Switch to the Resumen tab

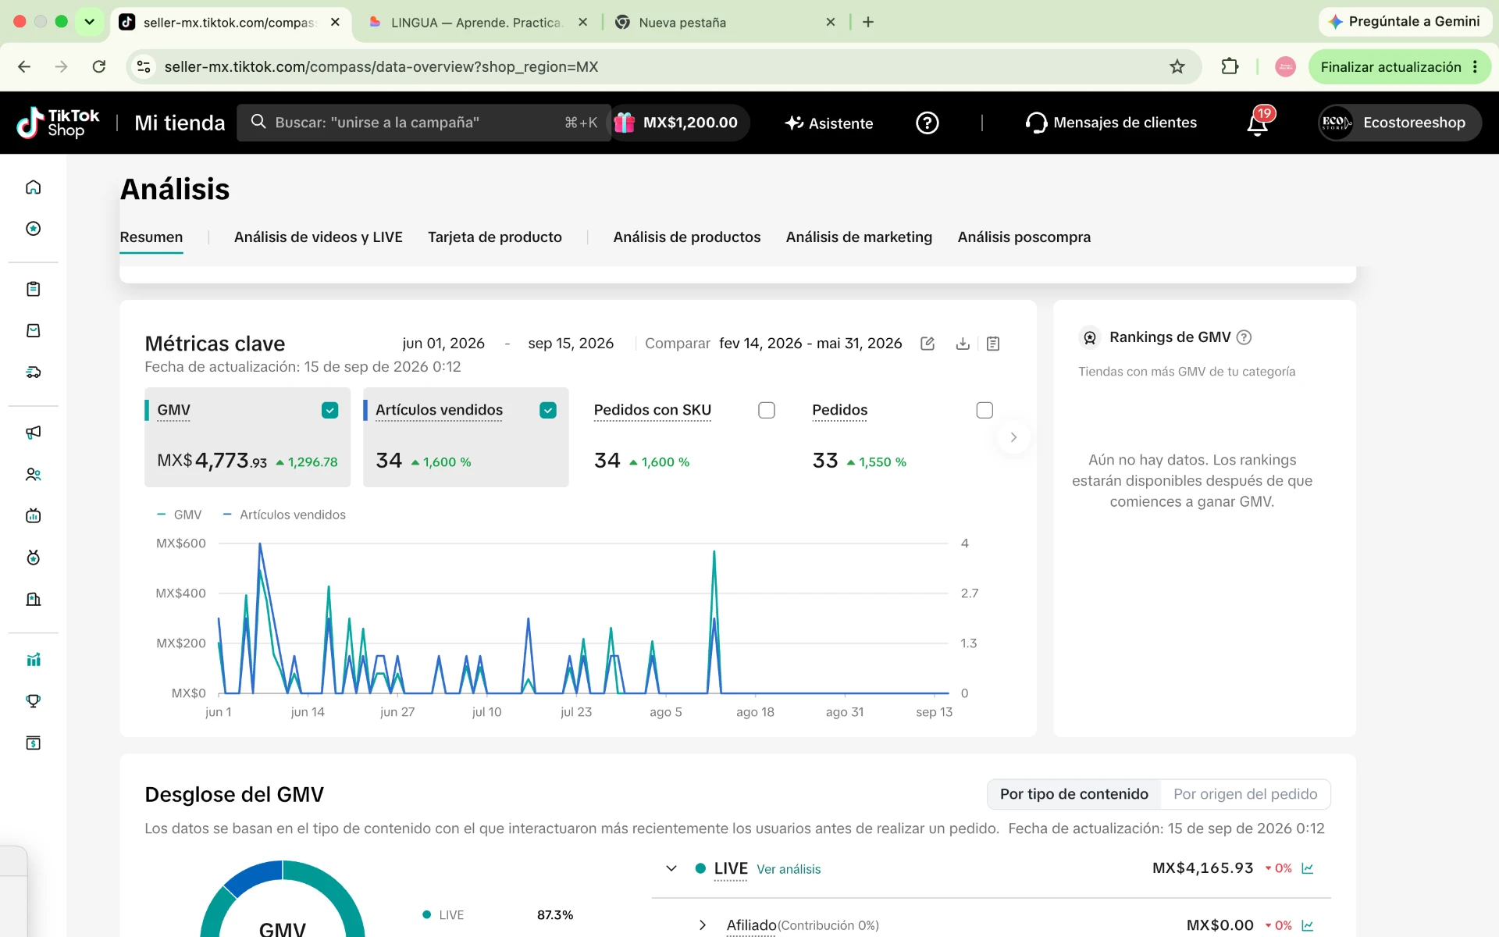point(151,237)
